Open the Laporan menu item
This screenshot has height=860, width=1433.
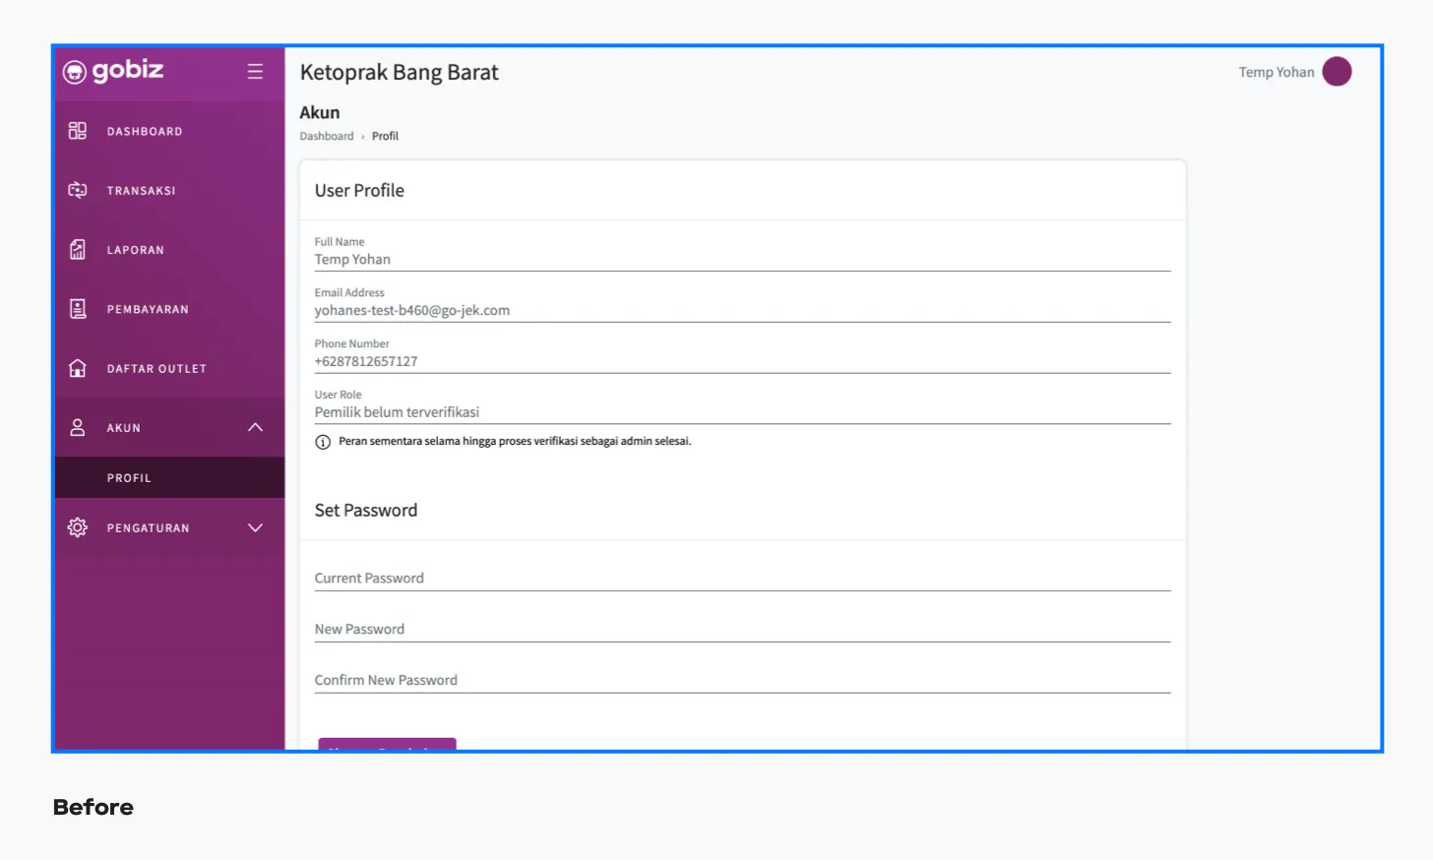coord(136,250)
